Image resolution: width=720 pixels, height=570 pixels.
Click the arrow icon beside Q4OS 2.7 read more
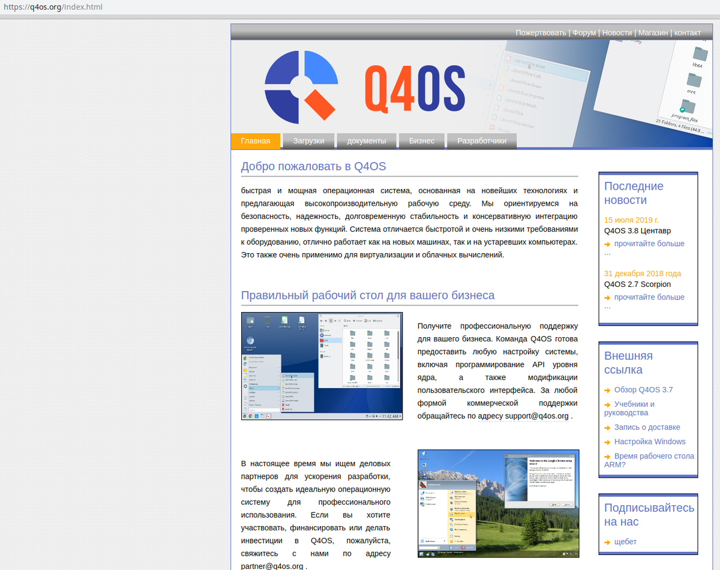point(608,298)
